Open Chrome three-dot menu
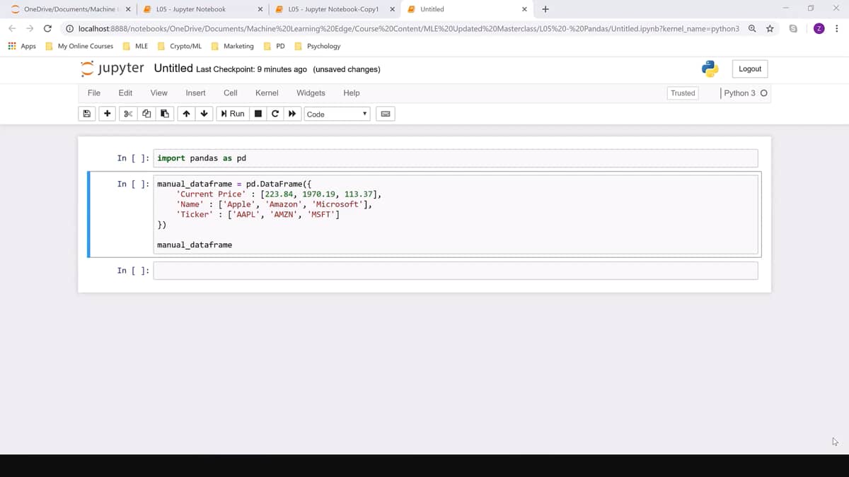Viewport: 849px width, 477px height. pyautogui.click(x=837, y=28)
